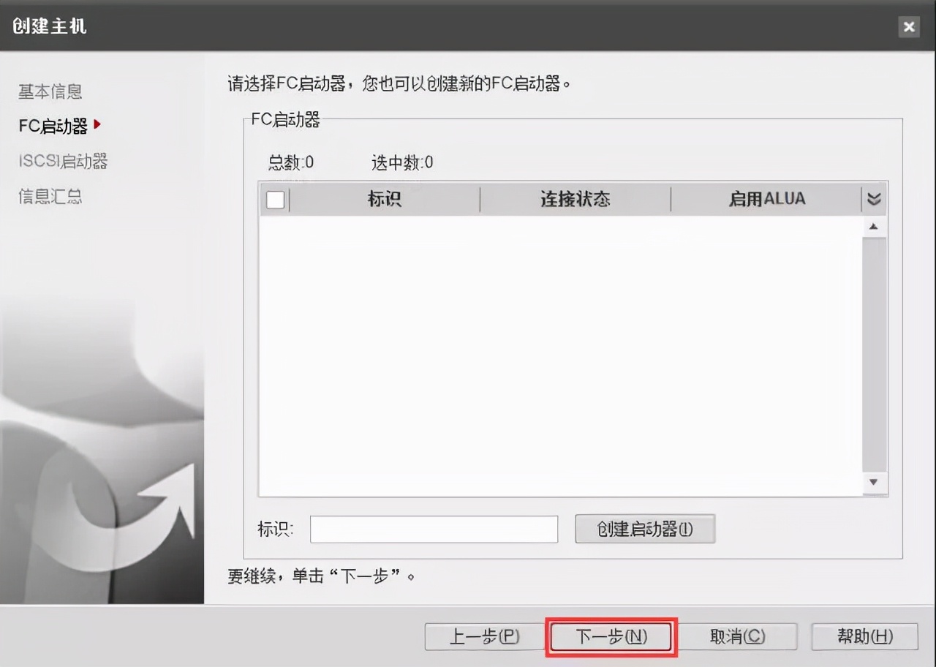Toggle the select-all checkbox in the table header
936x667 pixels.
click(x=274, y=198)
